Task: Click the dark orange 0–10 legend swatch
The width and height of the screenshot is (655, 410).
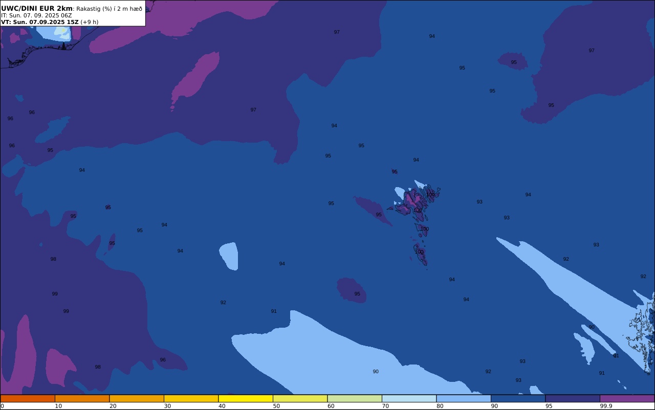Action: (x=28, y=398)
